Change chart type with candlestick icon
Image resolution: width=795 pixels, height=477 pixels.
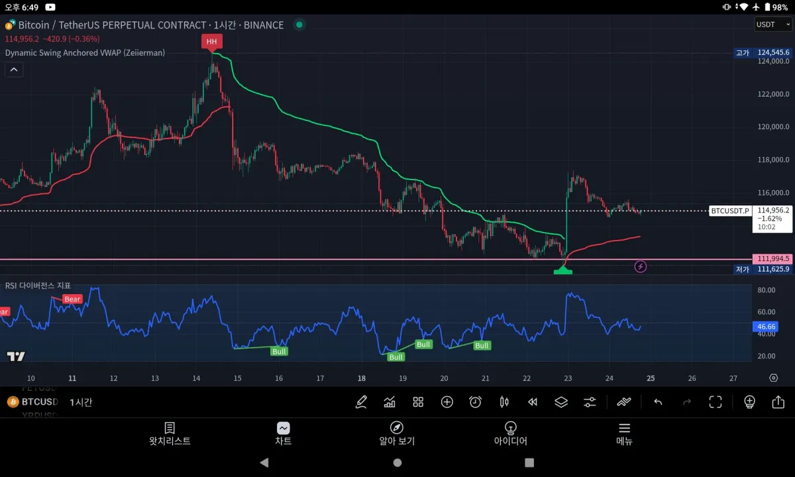pyautogui.click(x=504, y=401)
